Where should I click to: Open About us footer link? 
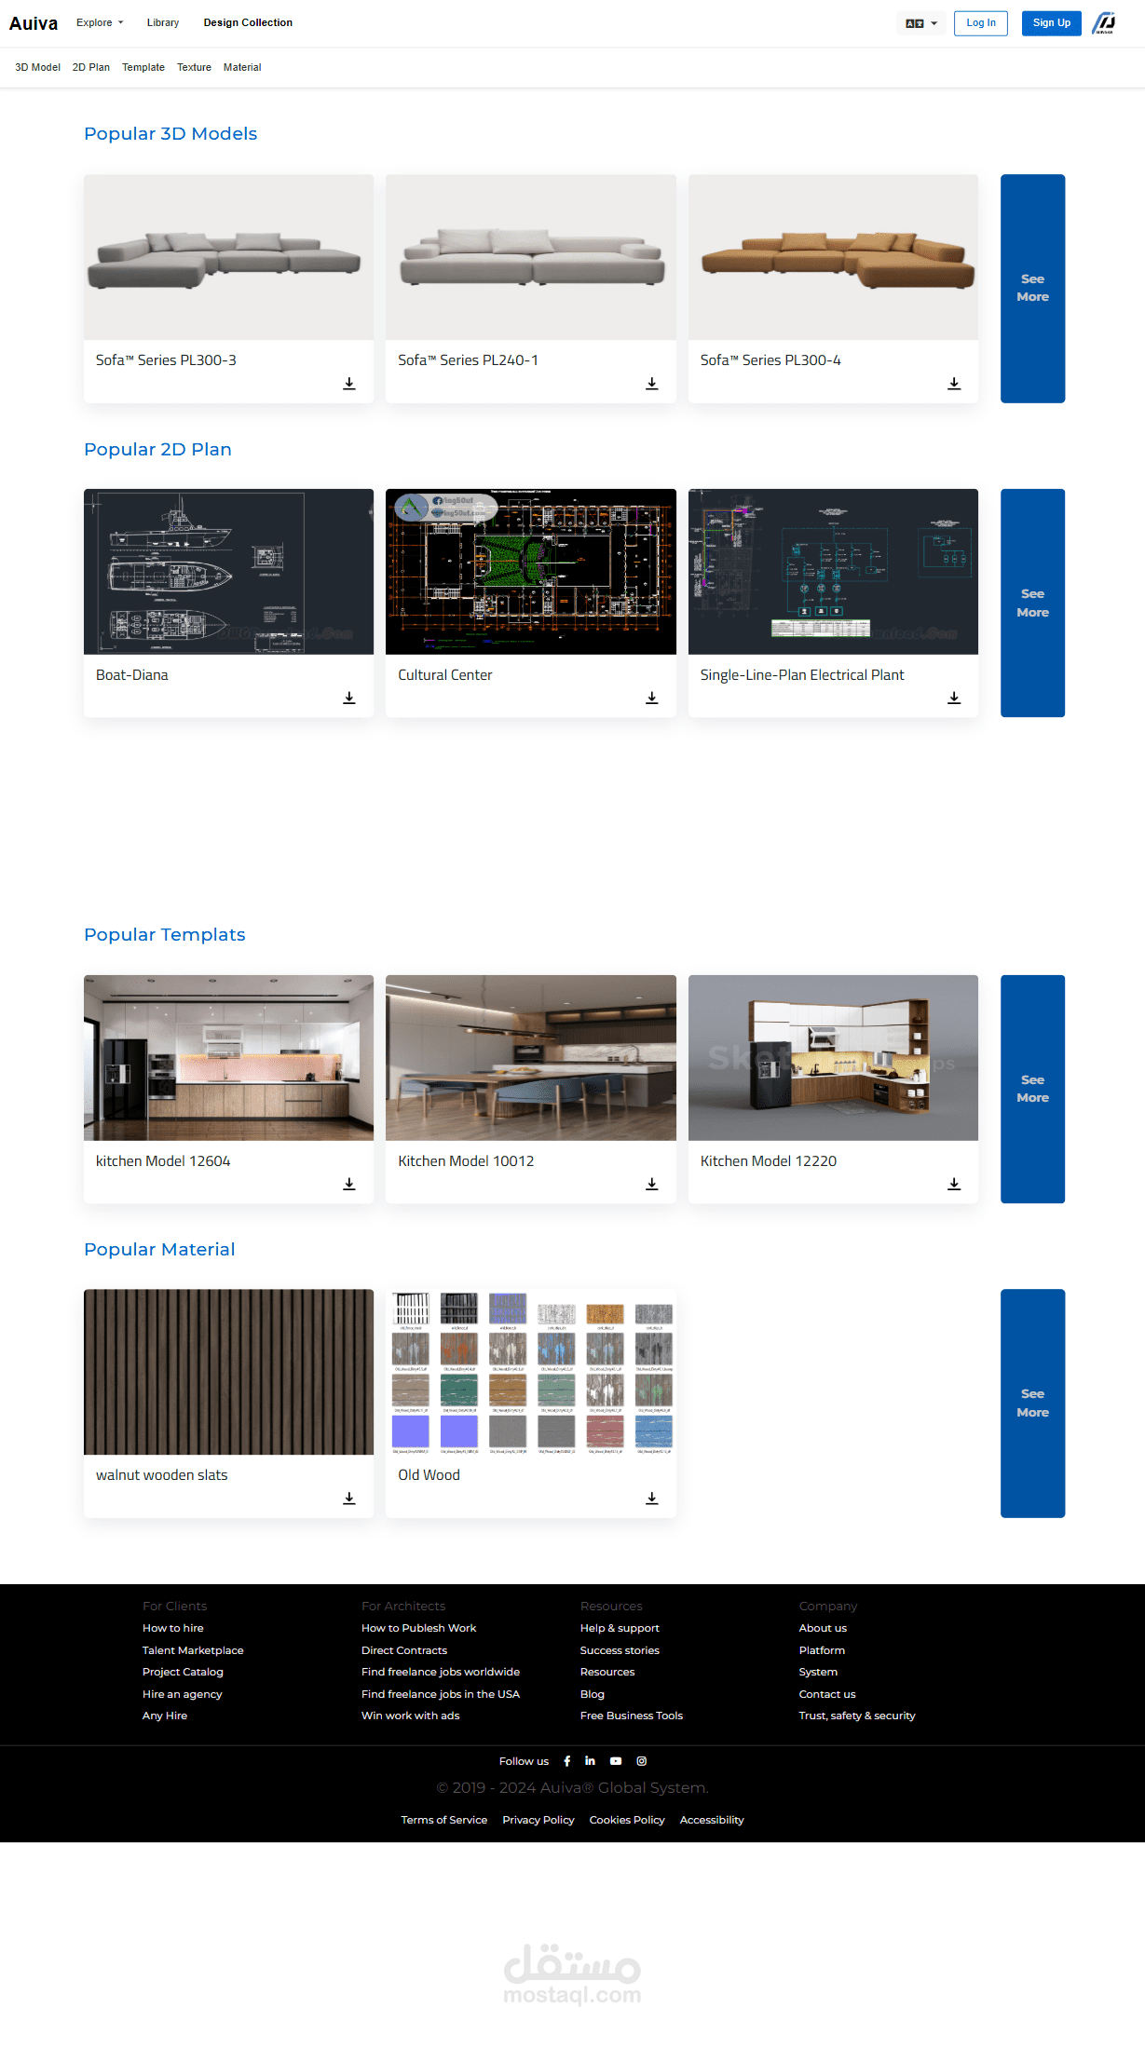pyautogui.click(x=823, y=1628)
